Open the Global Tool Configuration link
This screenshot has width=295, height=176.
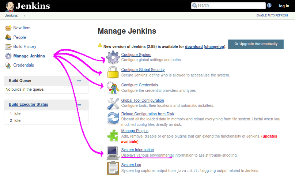pos(143,100)
